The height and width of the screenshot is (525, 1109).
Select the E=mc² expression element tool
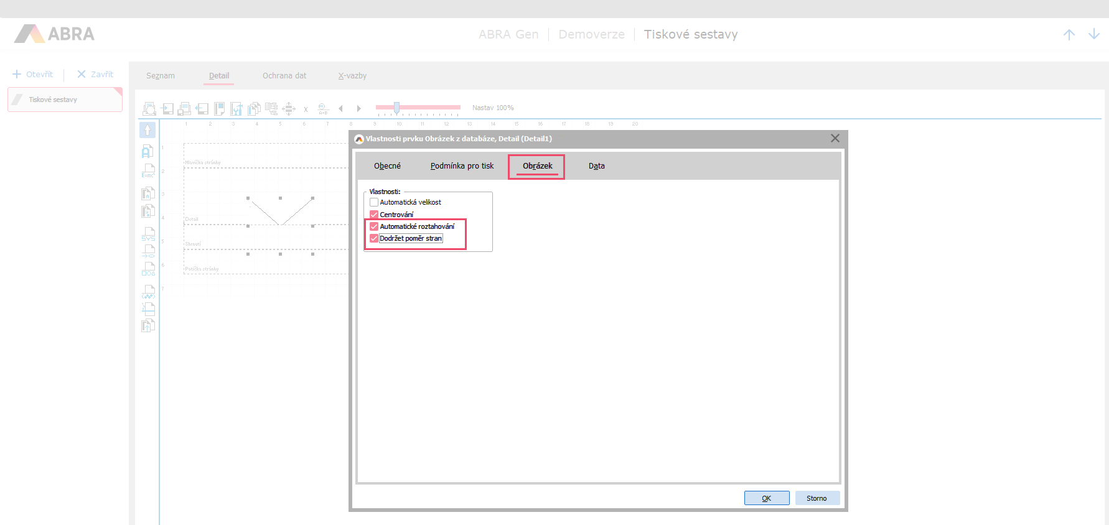pos(148,170)
